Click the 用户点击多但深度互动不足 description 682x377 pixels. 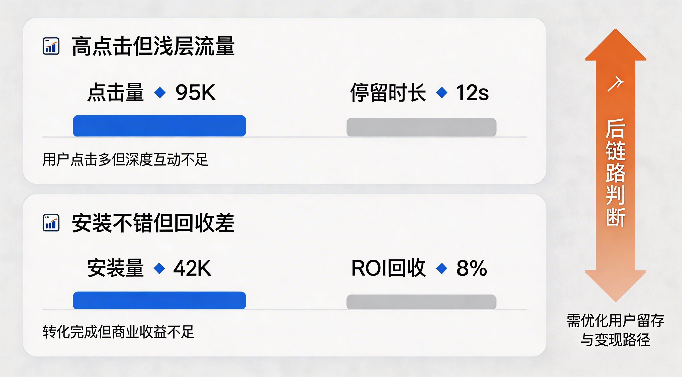pos(125,160)
